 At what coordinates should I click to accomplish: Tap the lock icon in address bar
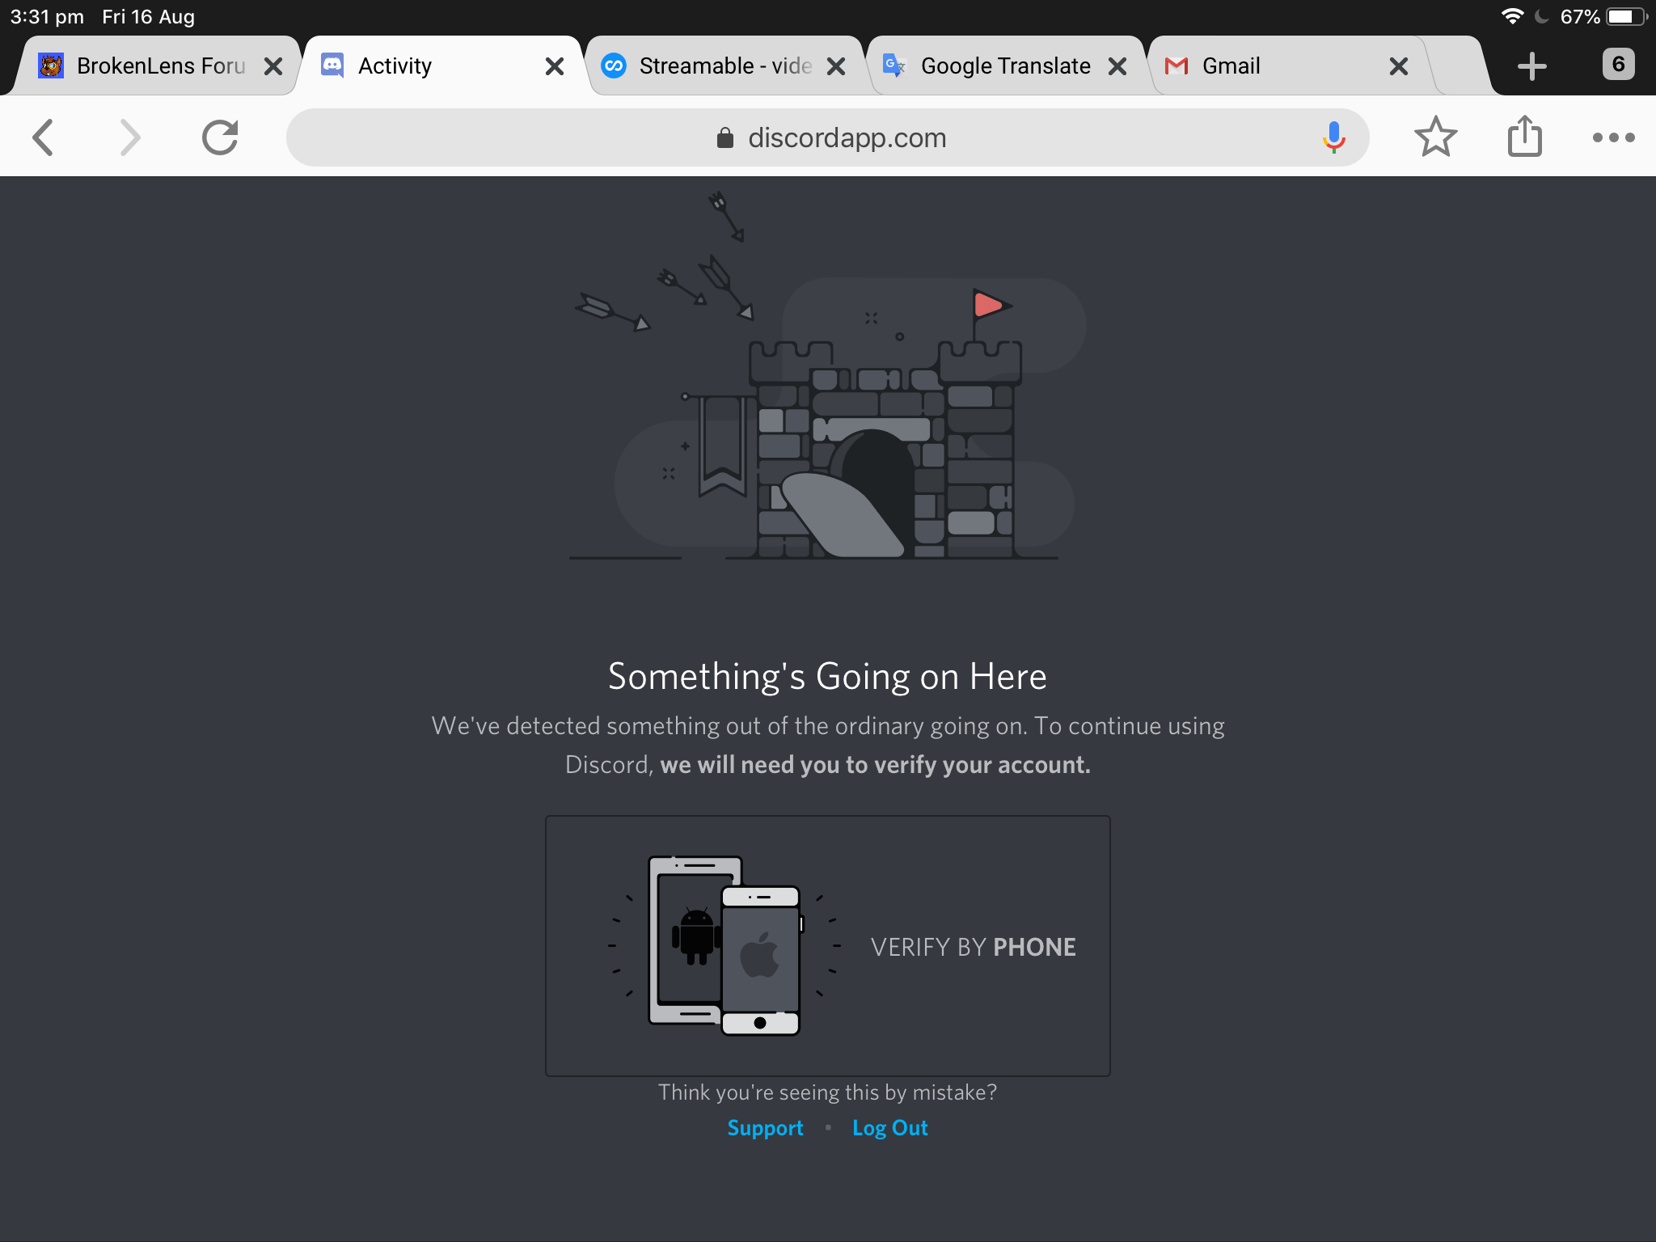pyautogui.click(x=725, y=137)
